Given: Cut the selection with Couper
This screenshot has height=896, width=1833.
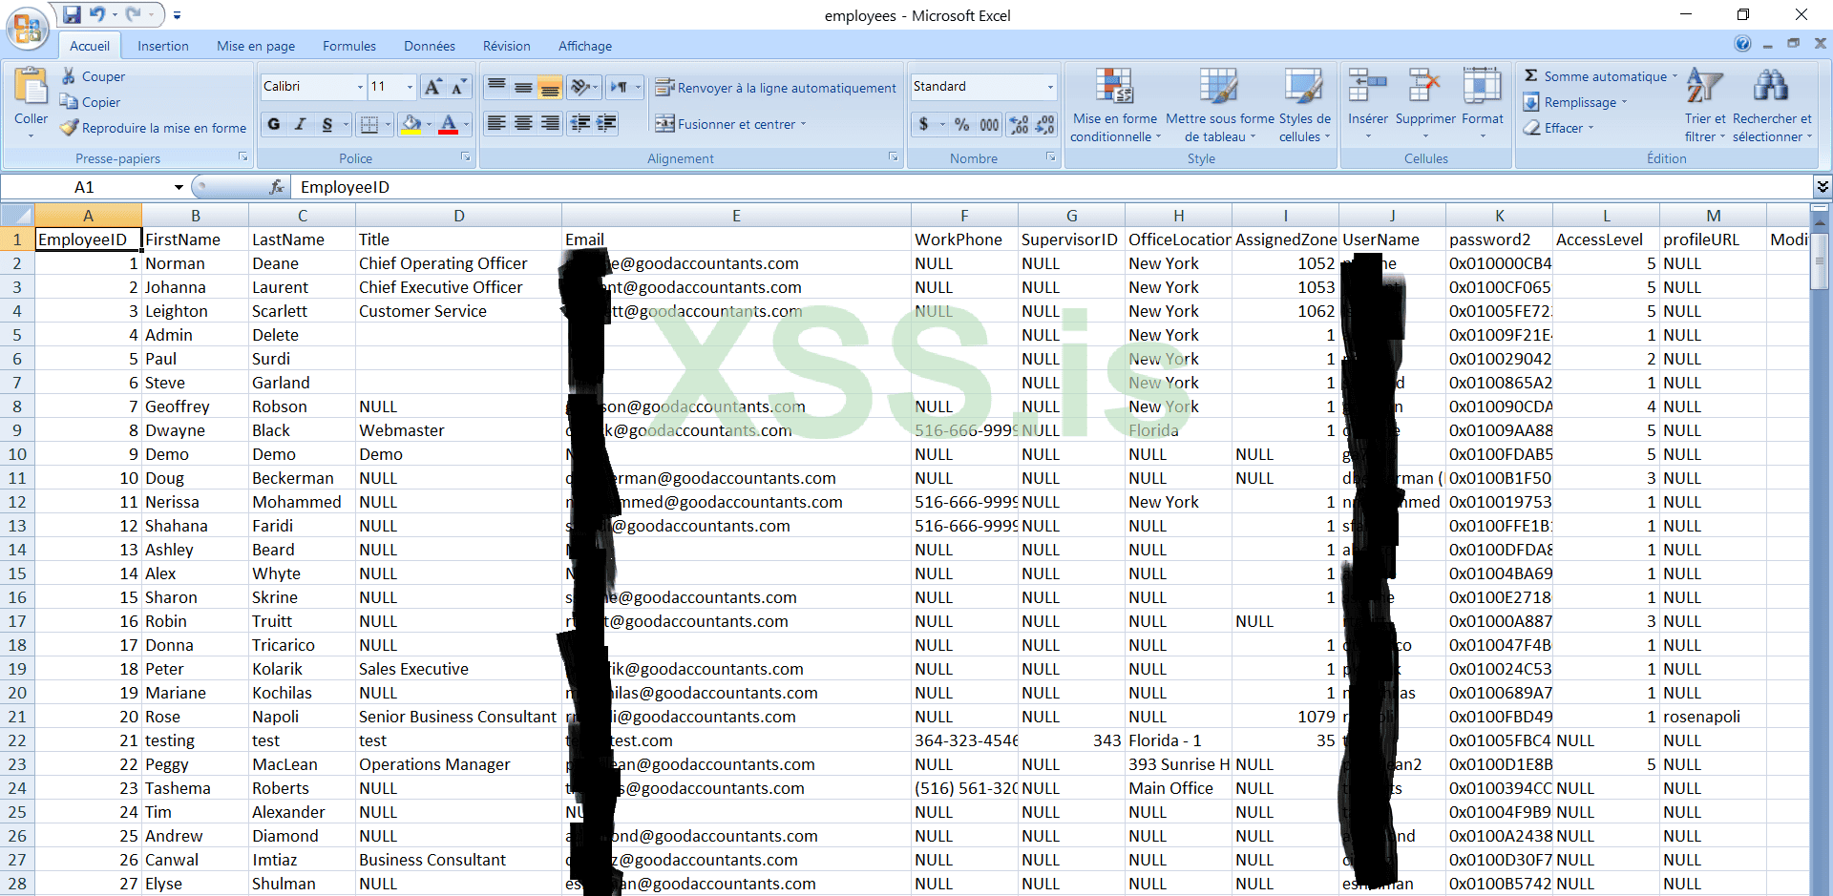Looking at the screenshot, I should click(x=93, y=76).
